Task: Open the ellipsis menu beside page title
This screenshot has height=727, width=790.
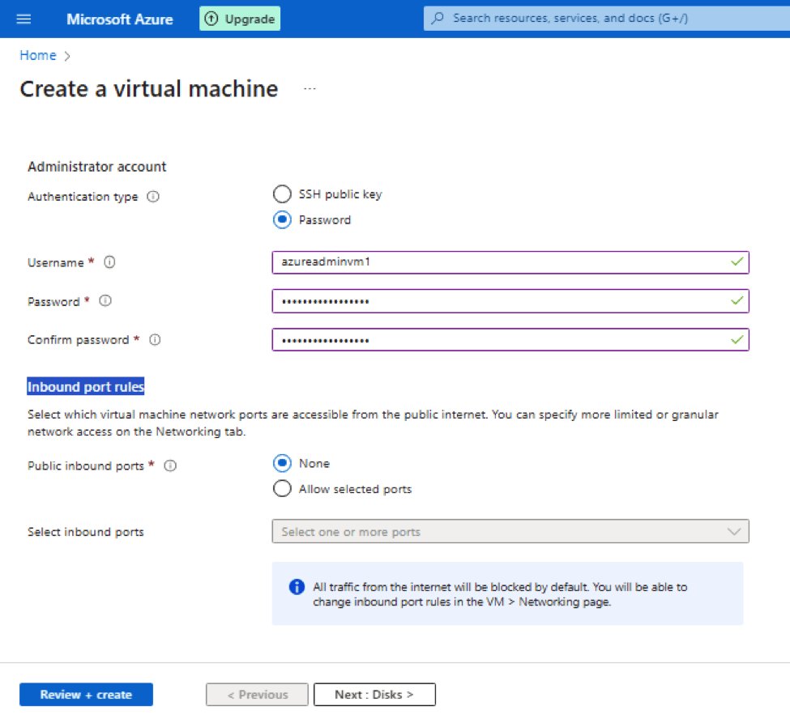Action: [310, 89]
